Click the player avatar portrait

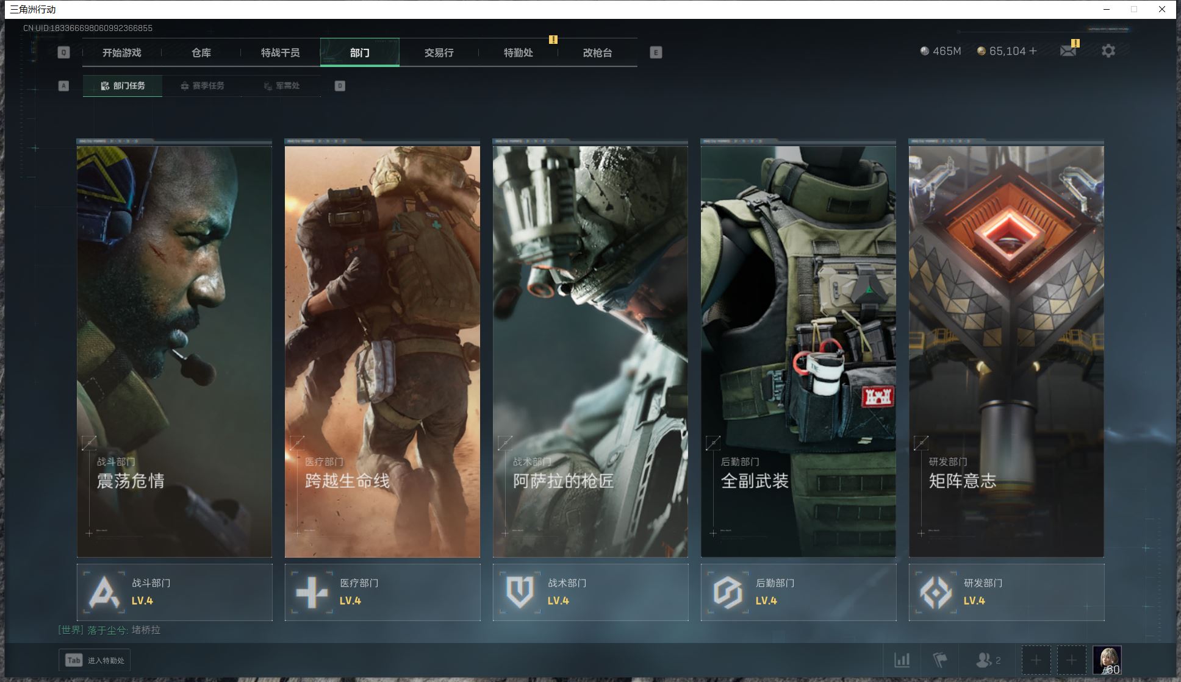[1106, 660]
